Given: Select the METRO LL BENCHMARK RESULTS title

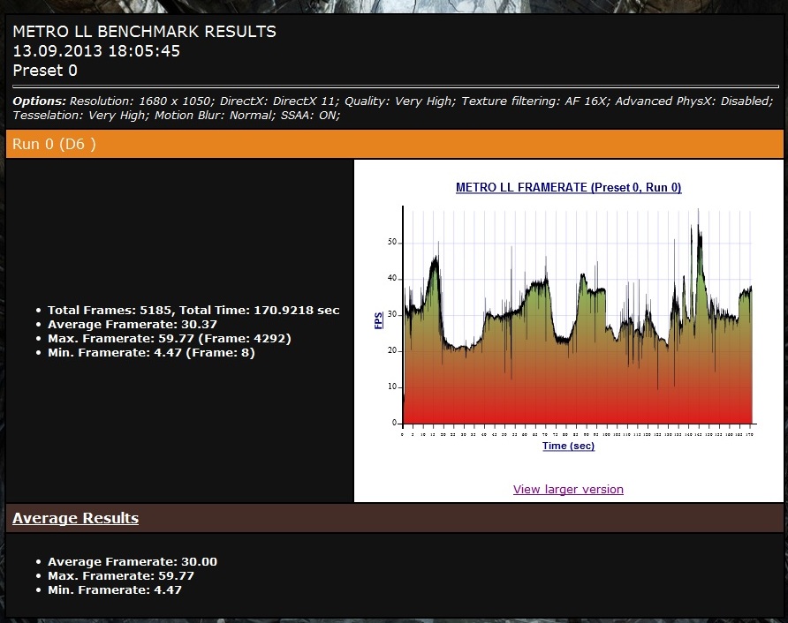Looking at the screenshot, I should [144, 32].
